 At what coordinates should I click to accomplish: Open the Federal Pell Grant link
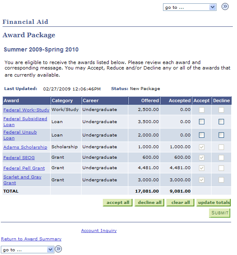pos(24,168)
